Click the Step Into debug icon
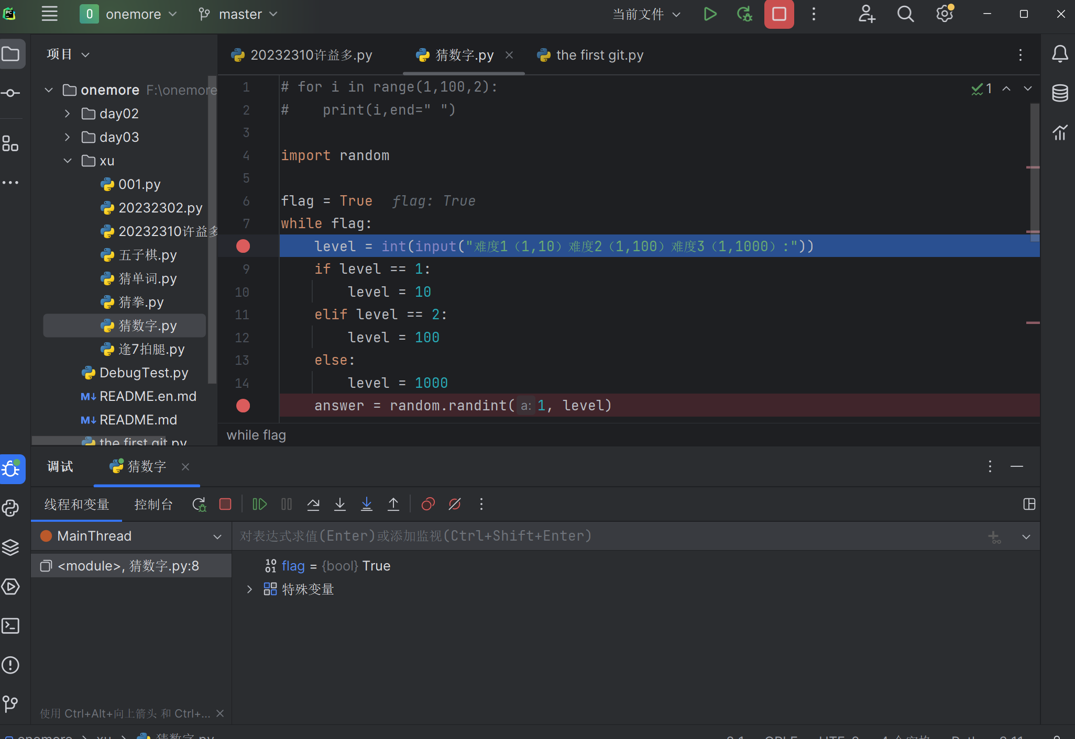This screenshot has height=739, width=1075. 339,504
